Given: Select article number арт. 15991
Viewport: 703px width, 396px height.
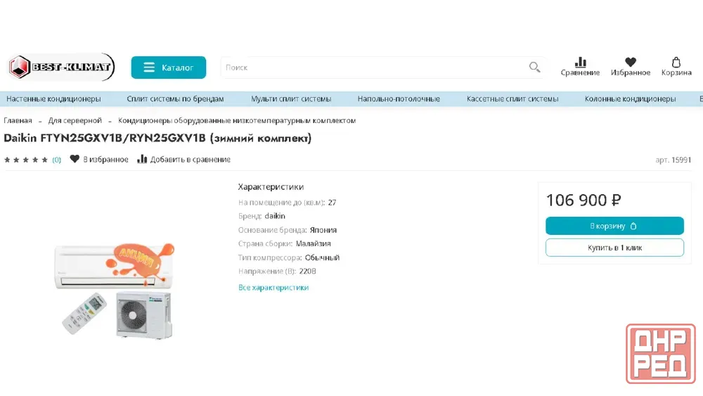Looking at the screenshot, I should (x=673, y=160).
